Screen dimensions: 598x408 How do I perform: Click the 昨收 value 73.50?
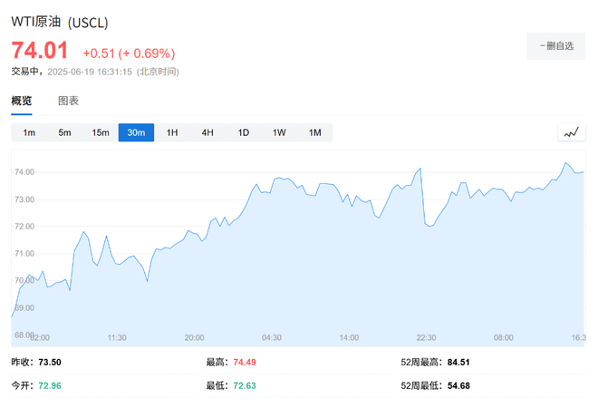point(50,362)
